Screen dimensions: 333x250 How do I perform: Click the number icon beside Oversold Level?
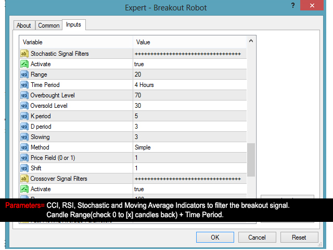pyautogui.click(x=24, y=106)
